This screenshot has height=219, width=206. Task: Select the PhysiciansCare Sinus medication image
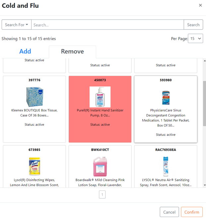pos(166,98)
